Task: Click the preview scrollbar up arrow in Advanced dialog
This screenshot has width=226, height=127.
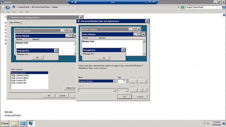Action: [x=144, y=41]
